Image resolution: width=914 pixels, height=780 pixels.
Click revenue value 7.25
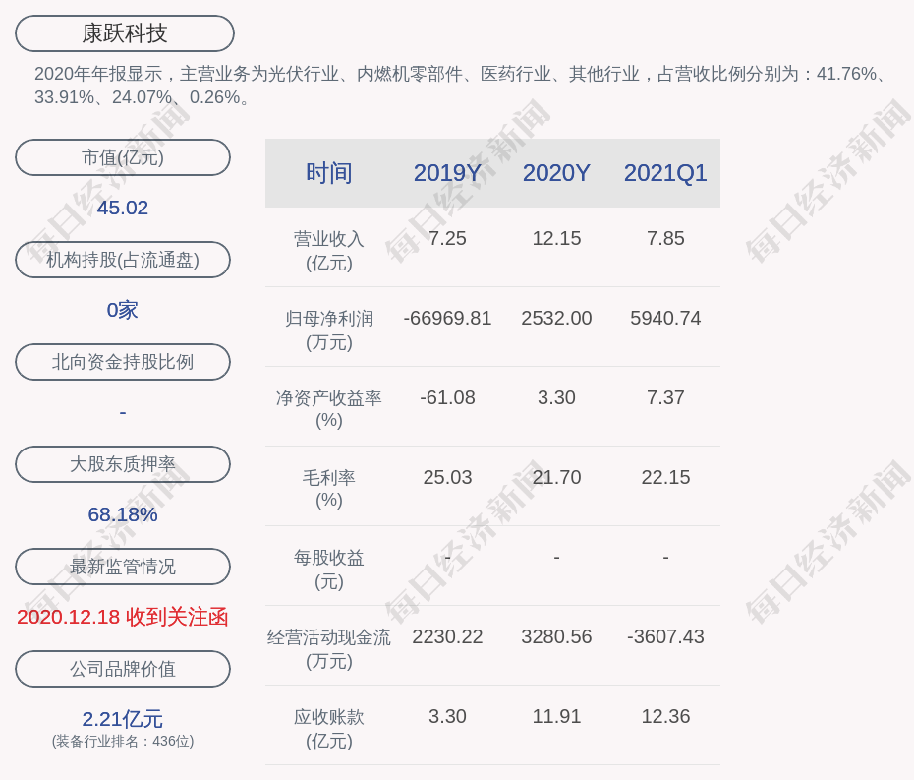click(x=447, y=239)
